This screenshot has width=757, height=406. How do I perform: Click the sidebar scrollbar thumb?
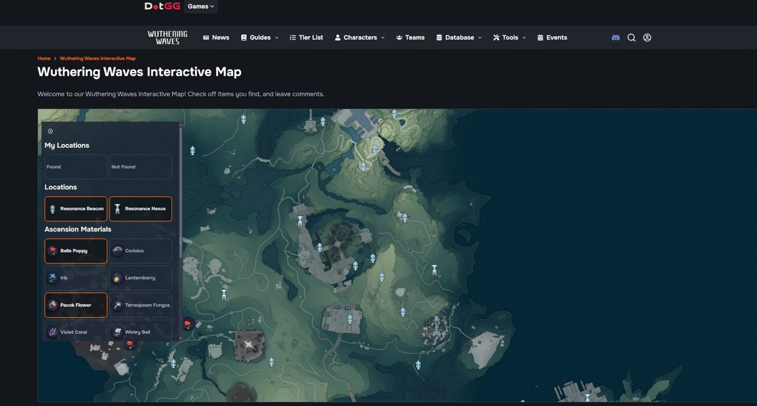(x=181, y=193)
